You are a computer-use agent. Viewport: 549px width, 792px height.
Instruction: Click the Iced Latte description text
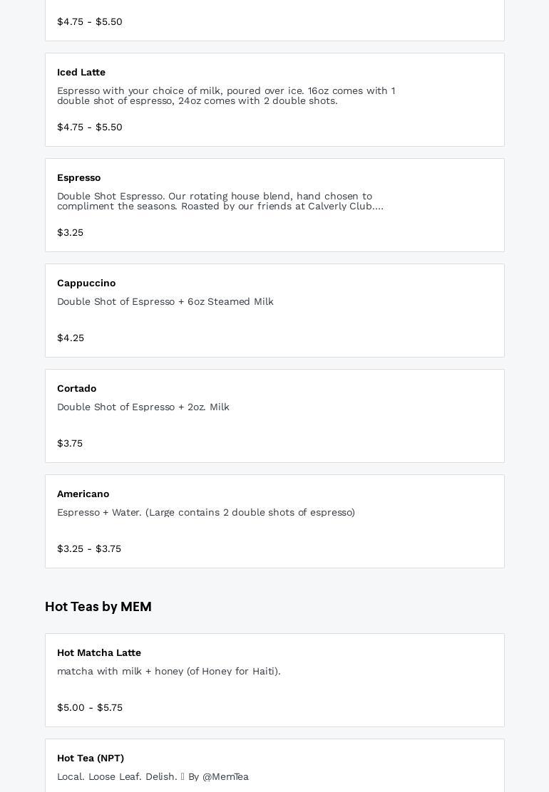coord(226,95)
